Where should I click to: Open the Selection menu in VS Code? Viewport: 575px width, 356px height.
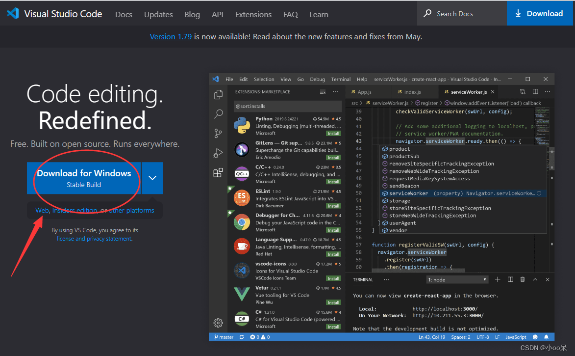264,80
